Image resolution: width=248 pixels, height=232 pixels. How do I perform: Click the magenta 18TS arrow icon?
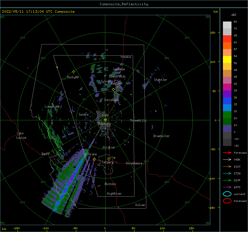pos(227,187)
